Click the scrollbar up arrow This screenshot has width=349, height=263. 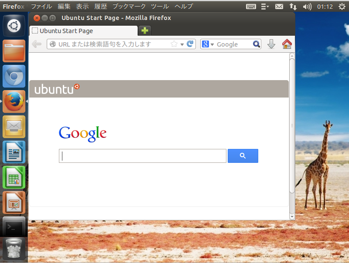click(292, 56)
